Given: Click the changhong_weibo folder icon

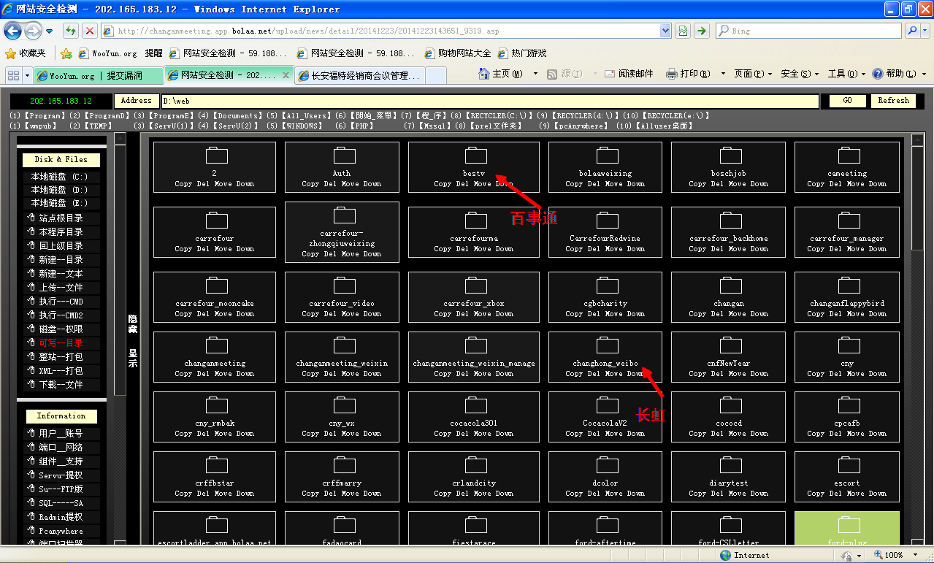Looking at the screenshot, I should coord(608,345).
